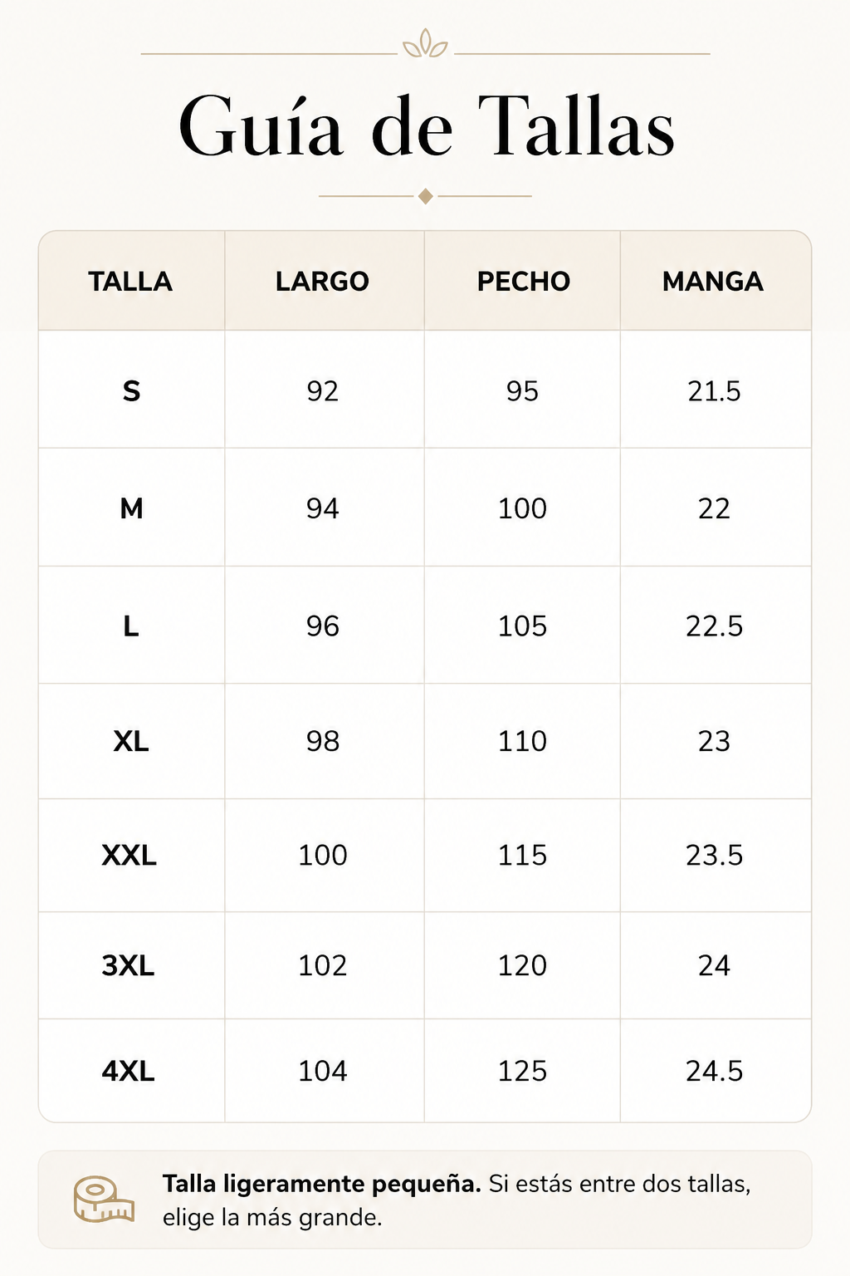
Task: Click the 3XL size label
Action: (129, 965)
